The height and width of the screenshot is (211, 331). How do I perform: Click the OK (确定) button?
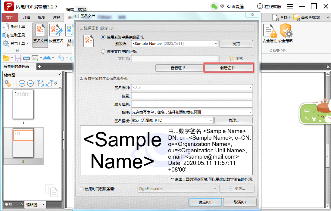coord(205,202)
